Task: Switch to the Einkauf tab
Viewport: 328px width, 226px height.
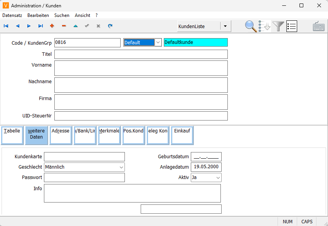Action: coord(182,135)
